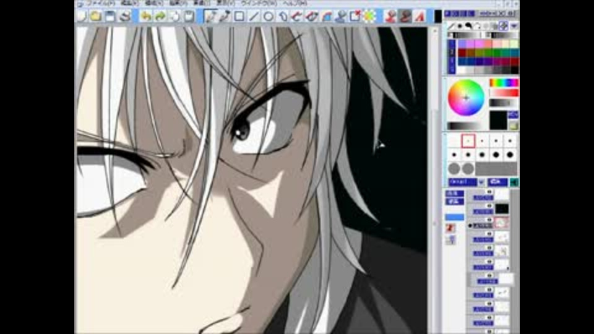Viewport: 594px width, 334px height.
Task: Click the dark red stamp toolbar icon
Action: pyautogui.click(x=405, y=16)
